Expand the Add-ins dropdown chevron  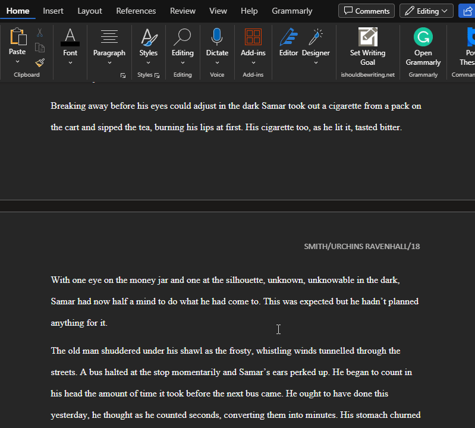coord(253,62)
